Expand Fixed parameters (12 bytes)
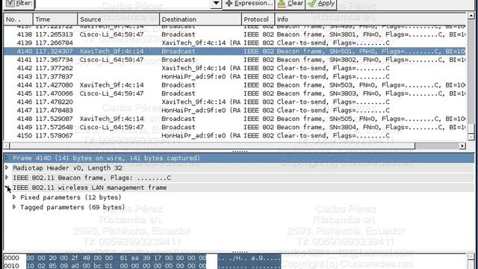Screen dimensions: 478x269 coord(14,197)
